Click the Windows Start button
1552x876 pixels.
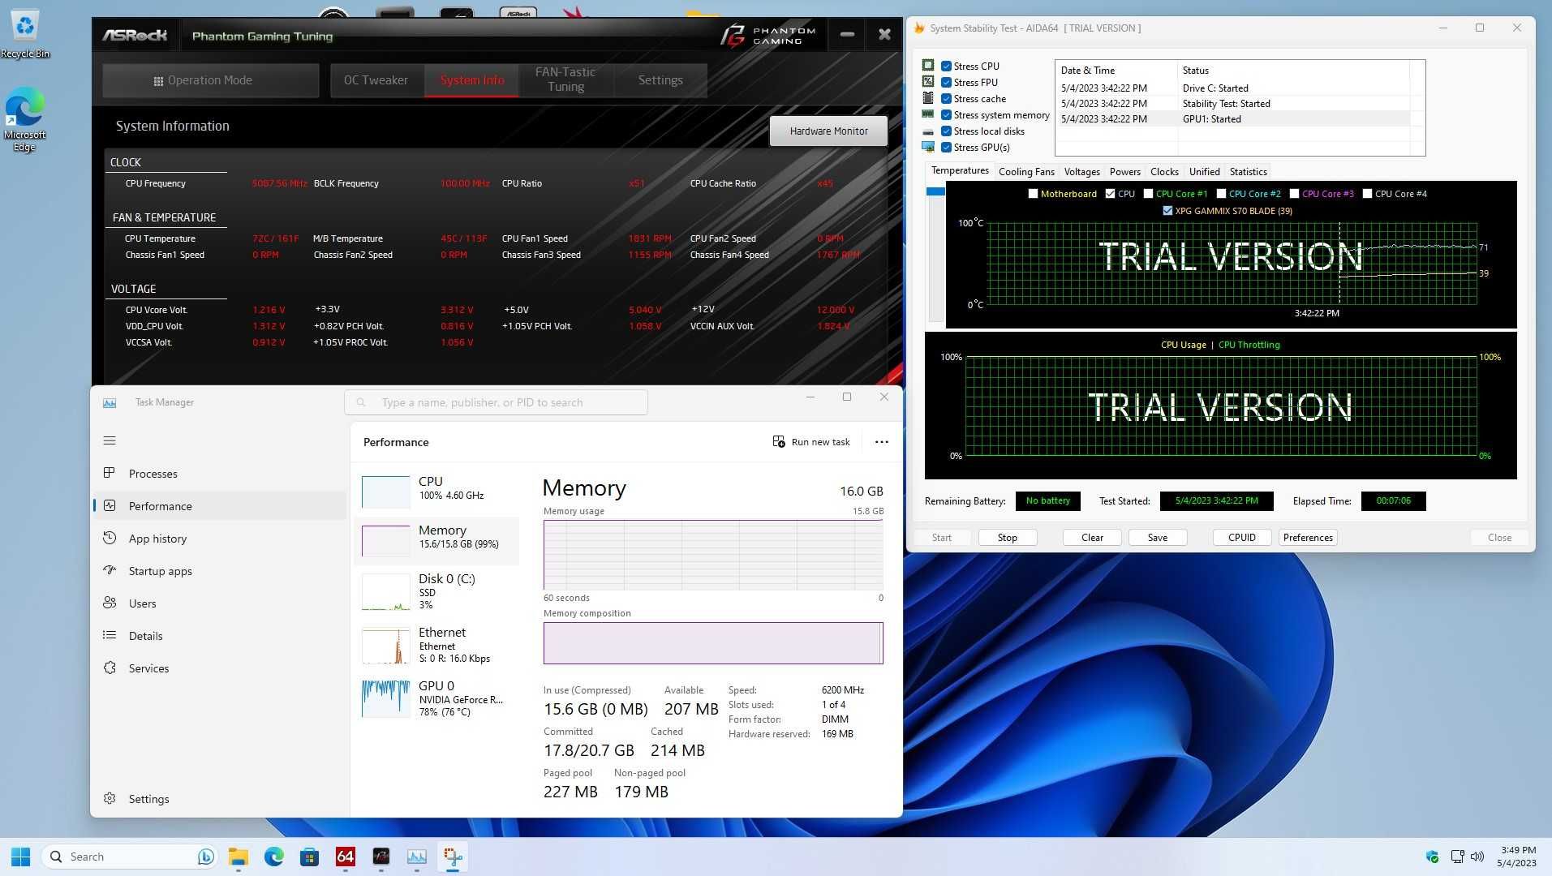[x=21, y=857]
